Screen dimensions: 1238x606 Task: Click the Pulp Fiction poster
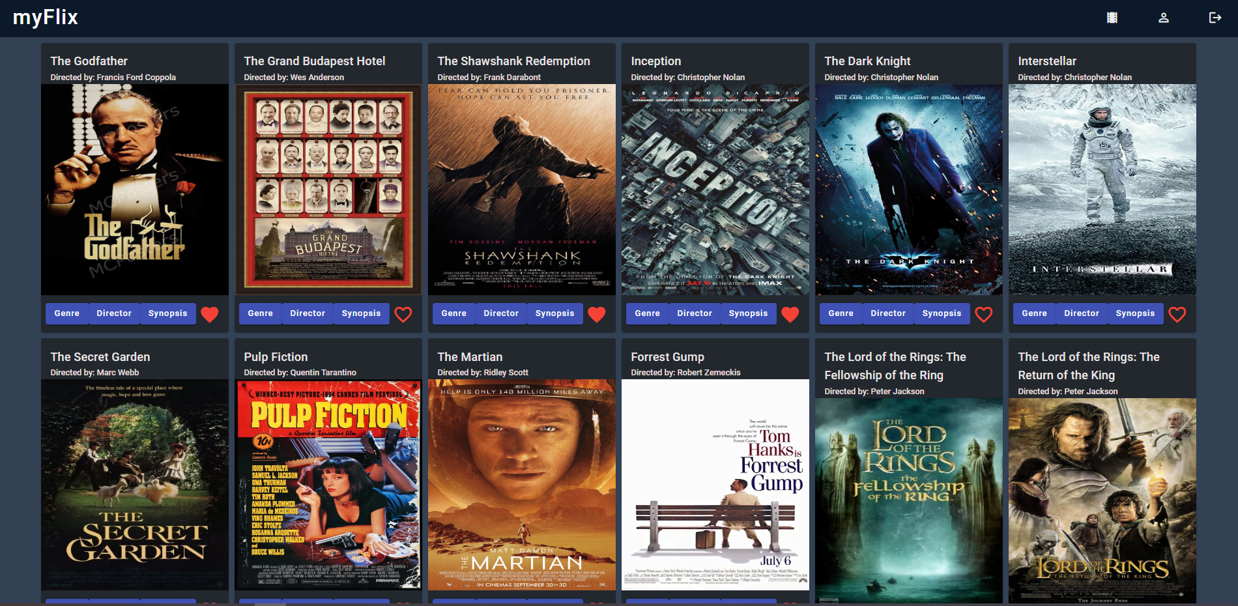328,485
